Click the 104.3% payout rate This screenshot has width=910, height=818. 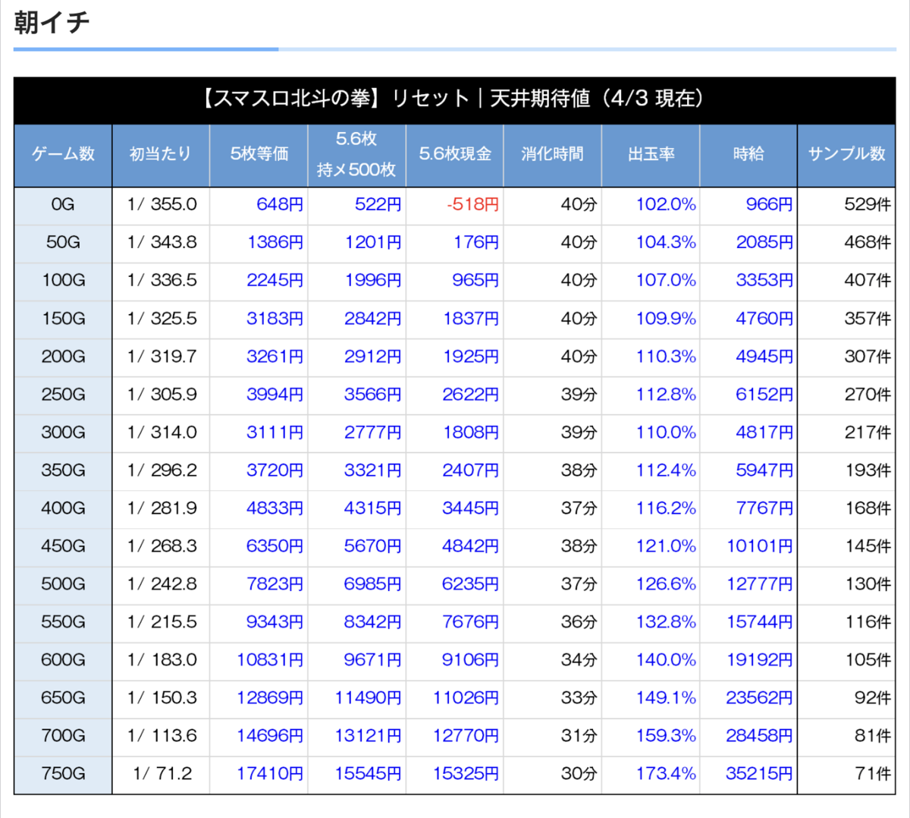[666, 243]
